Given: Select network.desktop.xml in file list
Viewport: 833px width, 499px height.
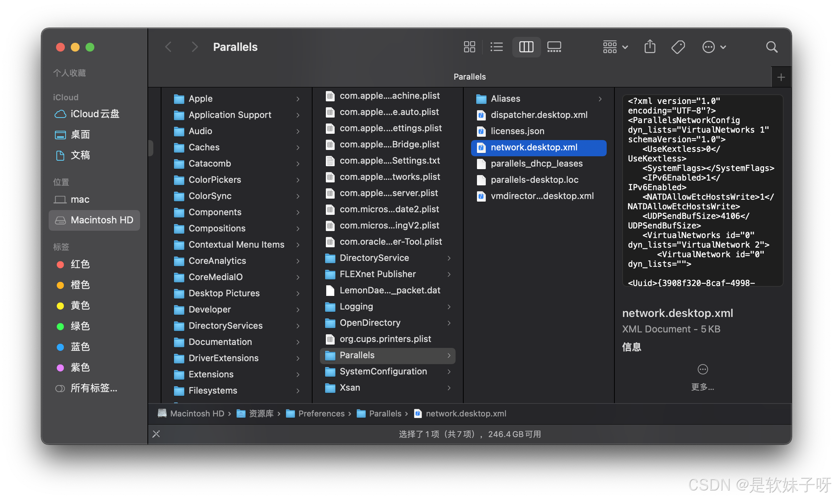Looking at the screenshot, I should [x=539, y=147].
